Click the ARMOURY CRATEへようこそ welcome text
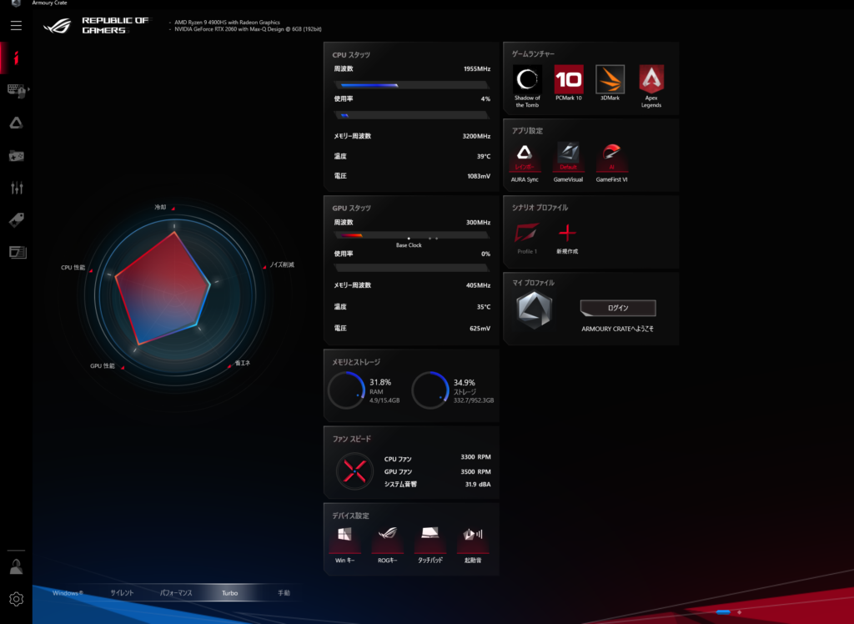This screenshot has width=854, height=624. [x=618, y=330]
